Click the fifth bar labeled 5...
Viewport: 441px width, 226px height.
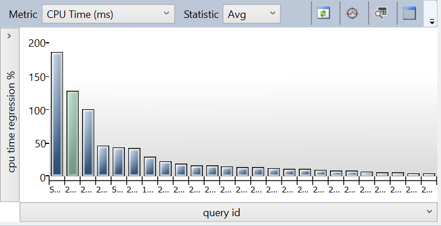[x=118, y=162]
